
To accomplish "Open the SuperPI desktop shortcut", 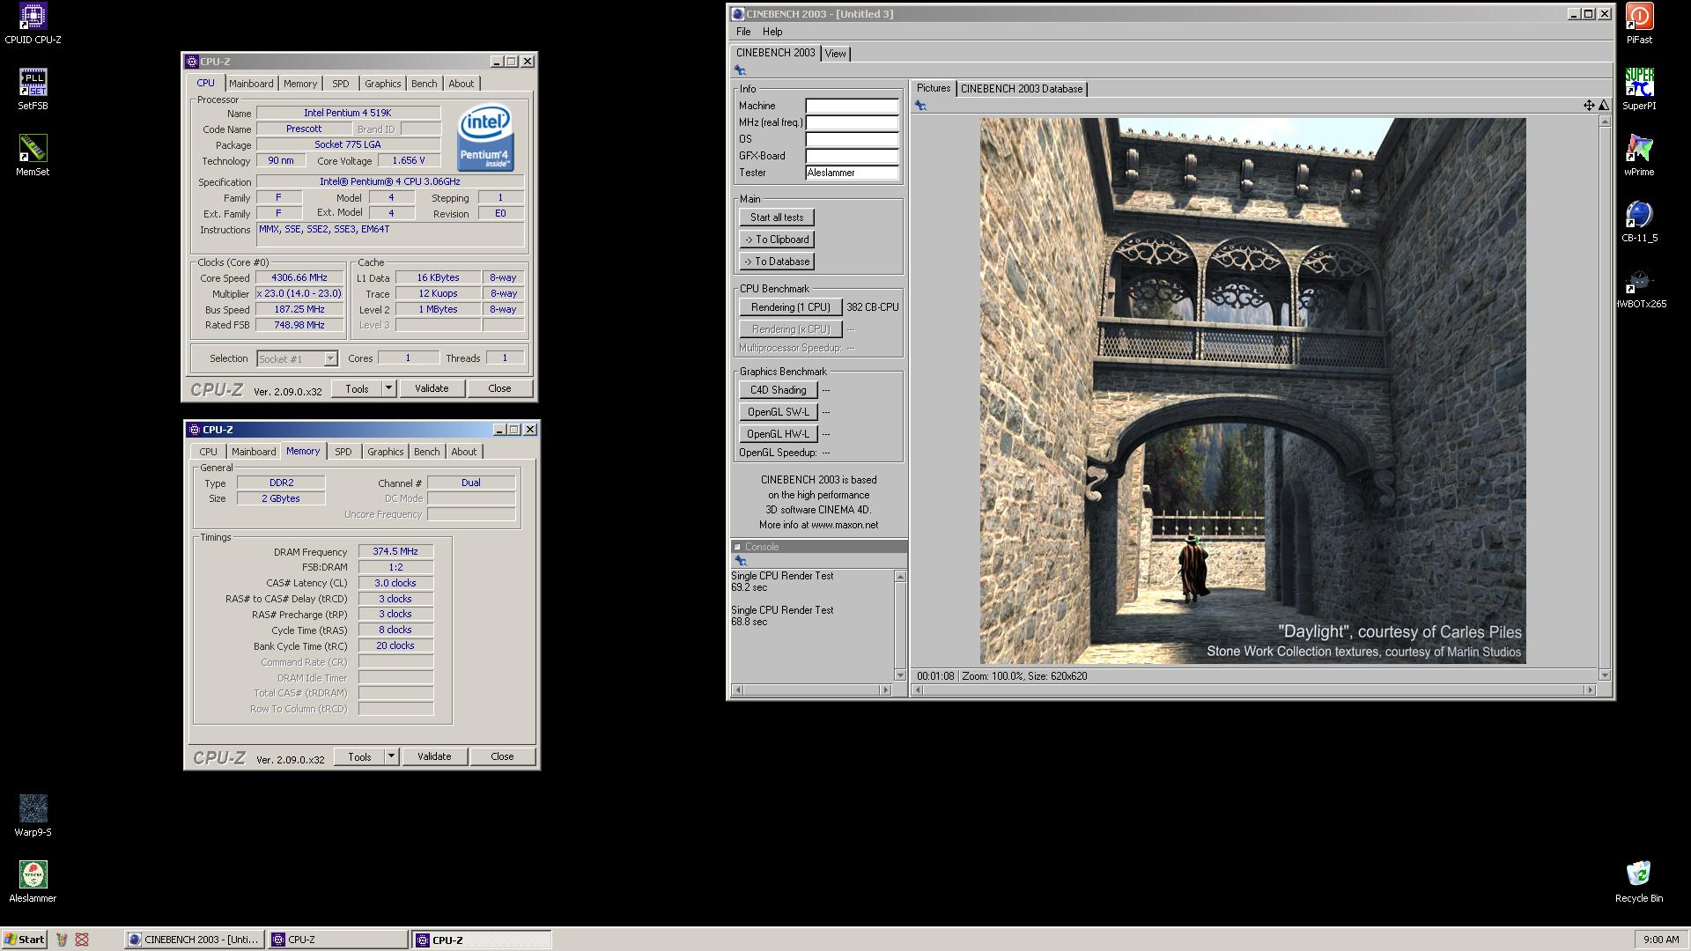I will click(x=1639, y=89).
